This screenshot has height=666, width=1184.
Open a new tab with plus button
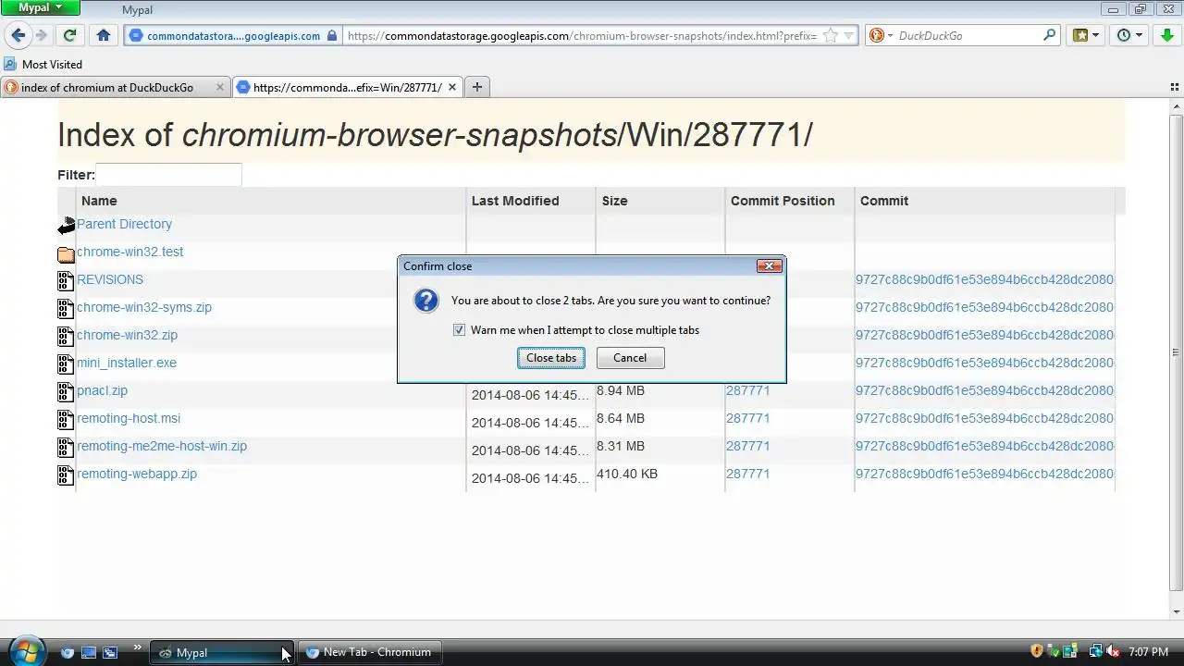(477, 87)
